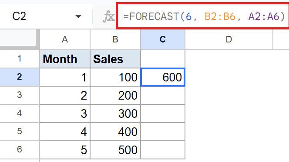Image resolution: width=289 pixels, height=162 pixels.
Task: Click the Month cell in row 5
Action: 65,131
